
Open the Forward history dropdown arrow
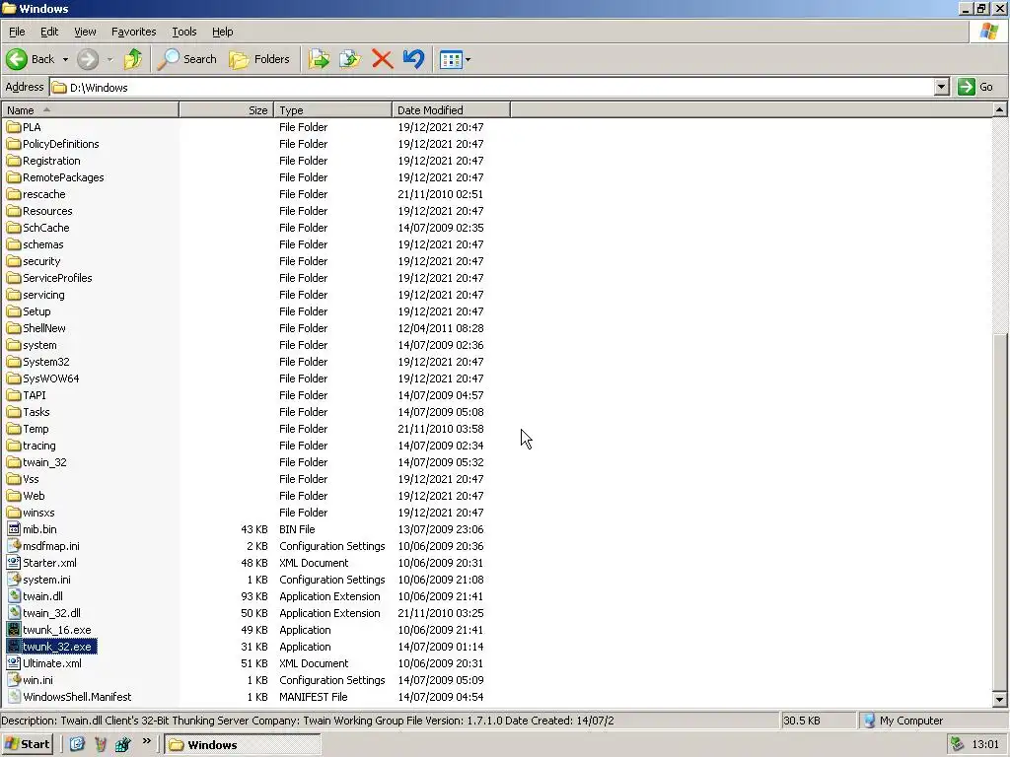click(x=109, y=59)
